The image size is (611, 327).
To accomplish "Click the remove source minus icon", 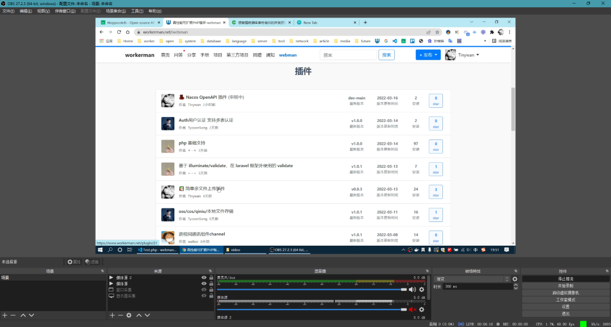I will 120,315.
